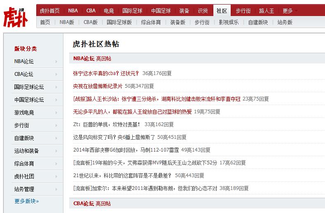
Task: Open 运动和装备 in the sidebar
Action: tap(26, 151)
